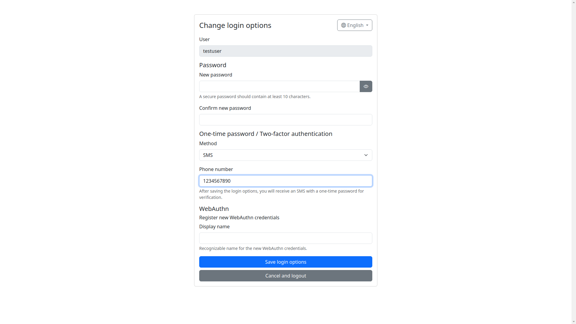Open the English language dropdown

(355, 25)
